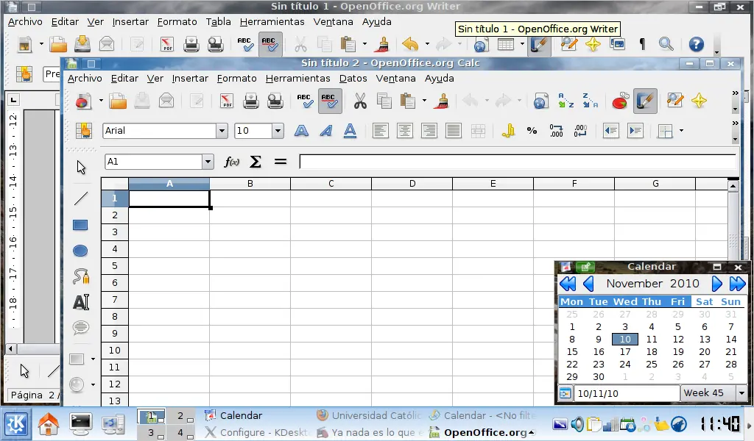This screenshot has width=754, height=441.
Task: Click Export as PDF icon in Calc toolbar
Action: [227, 101]
